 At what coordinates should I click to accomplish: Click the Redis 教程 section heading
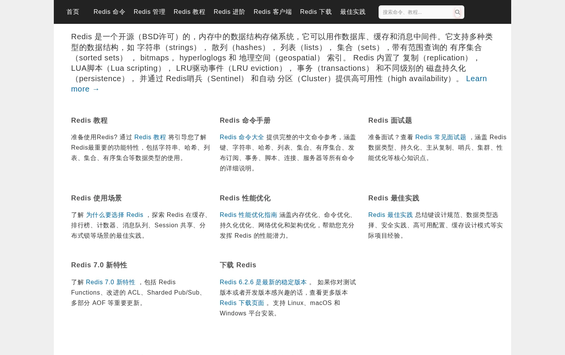click(90, 120)
